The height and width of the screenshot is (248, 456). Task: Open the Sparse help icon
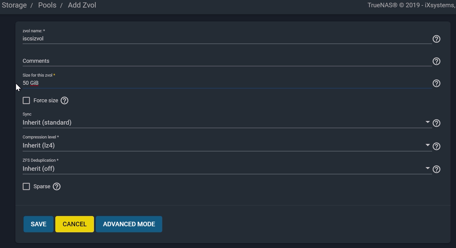(57, 186)
